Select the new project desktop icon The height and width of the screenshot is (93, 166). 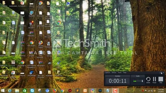[x=41, y=64]
